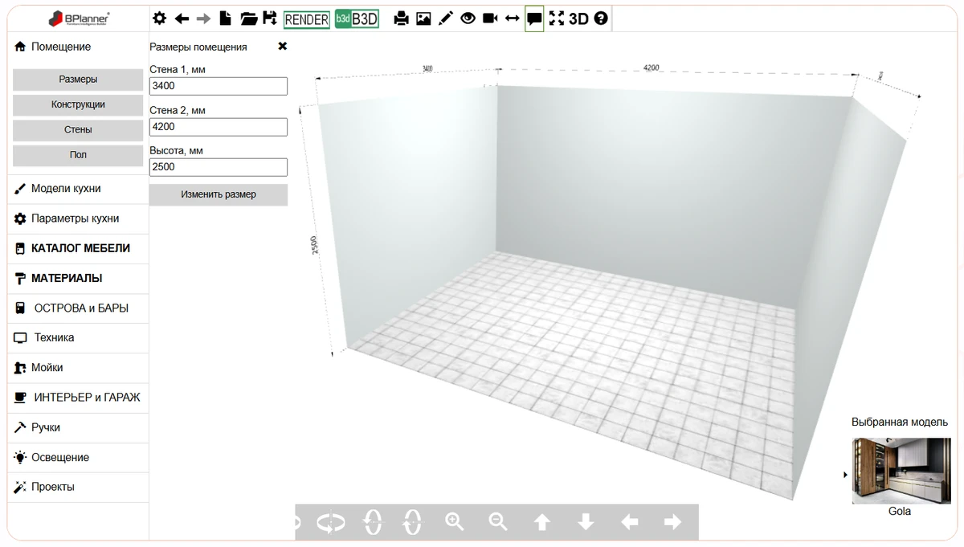Click the printer icon
The width and height of the screenshot is (964, 547).
coord(402,19)
